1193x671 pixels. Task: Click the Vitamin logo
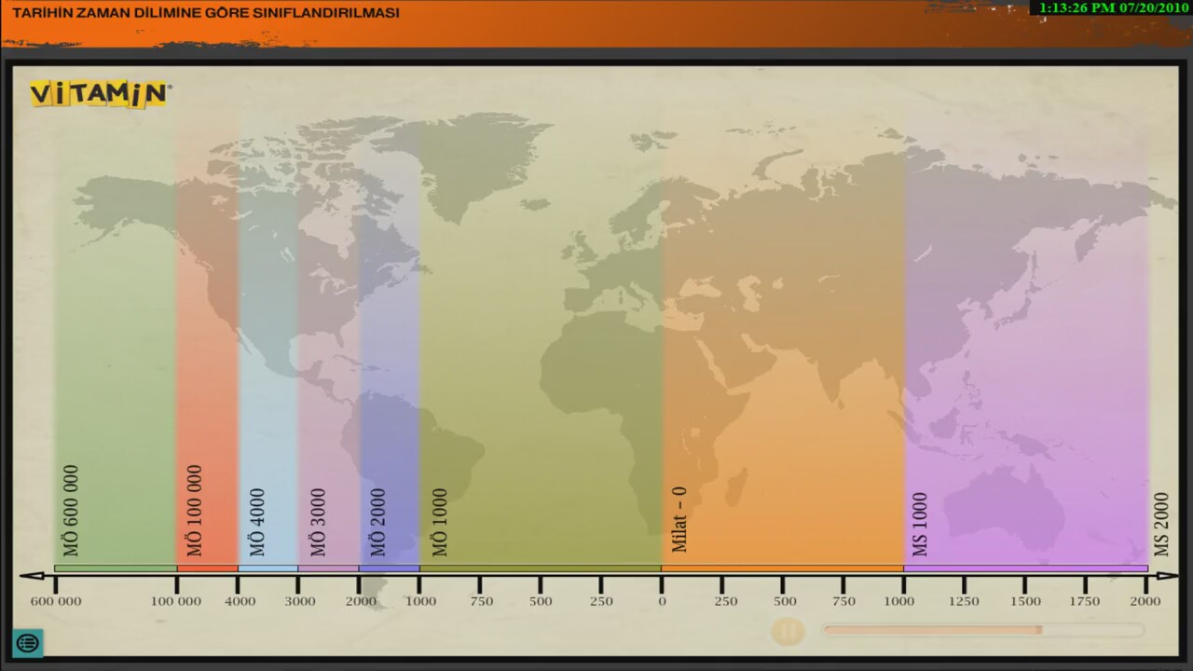(99, 93)
